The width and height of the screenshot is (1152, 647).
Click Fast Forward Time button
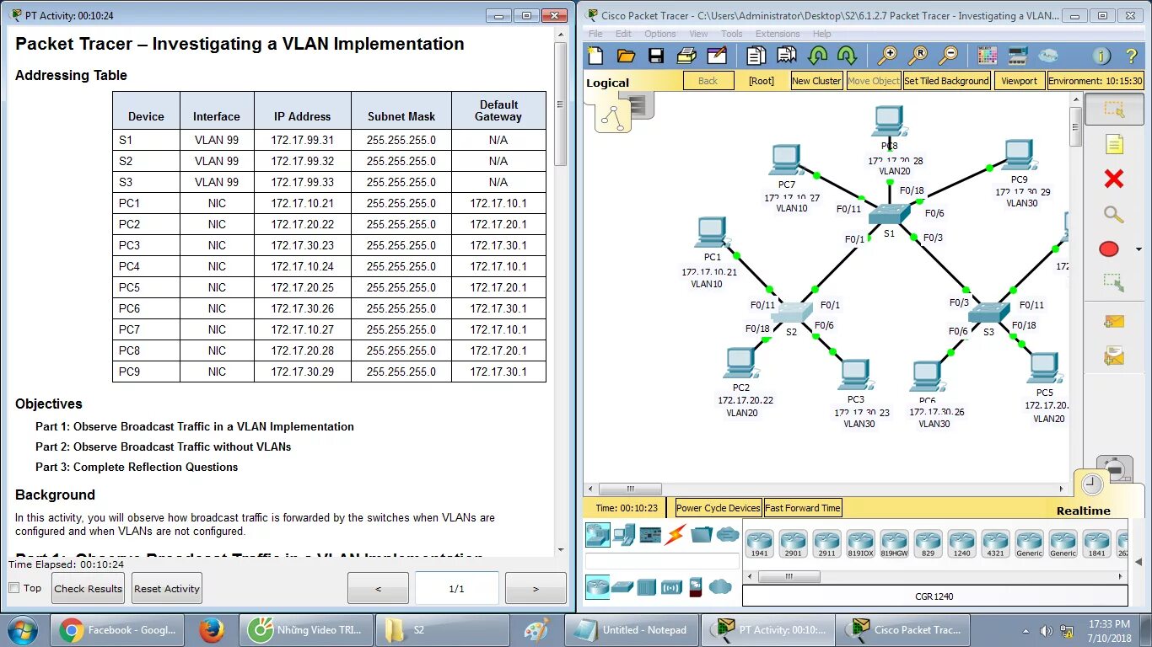point(803,508)
